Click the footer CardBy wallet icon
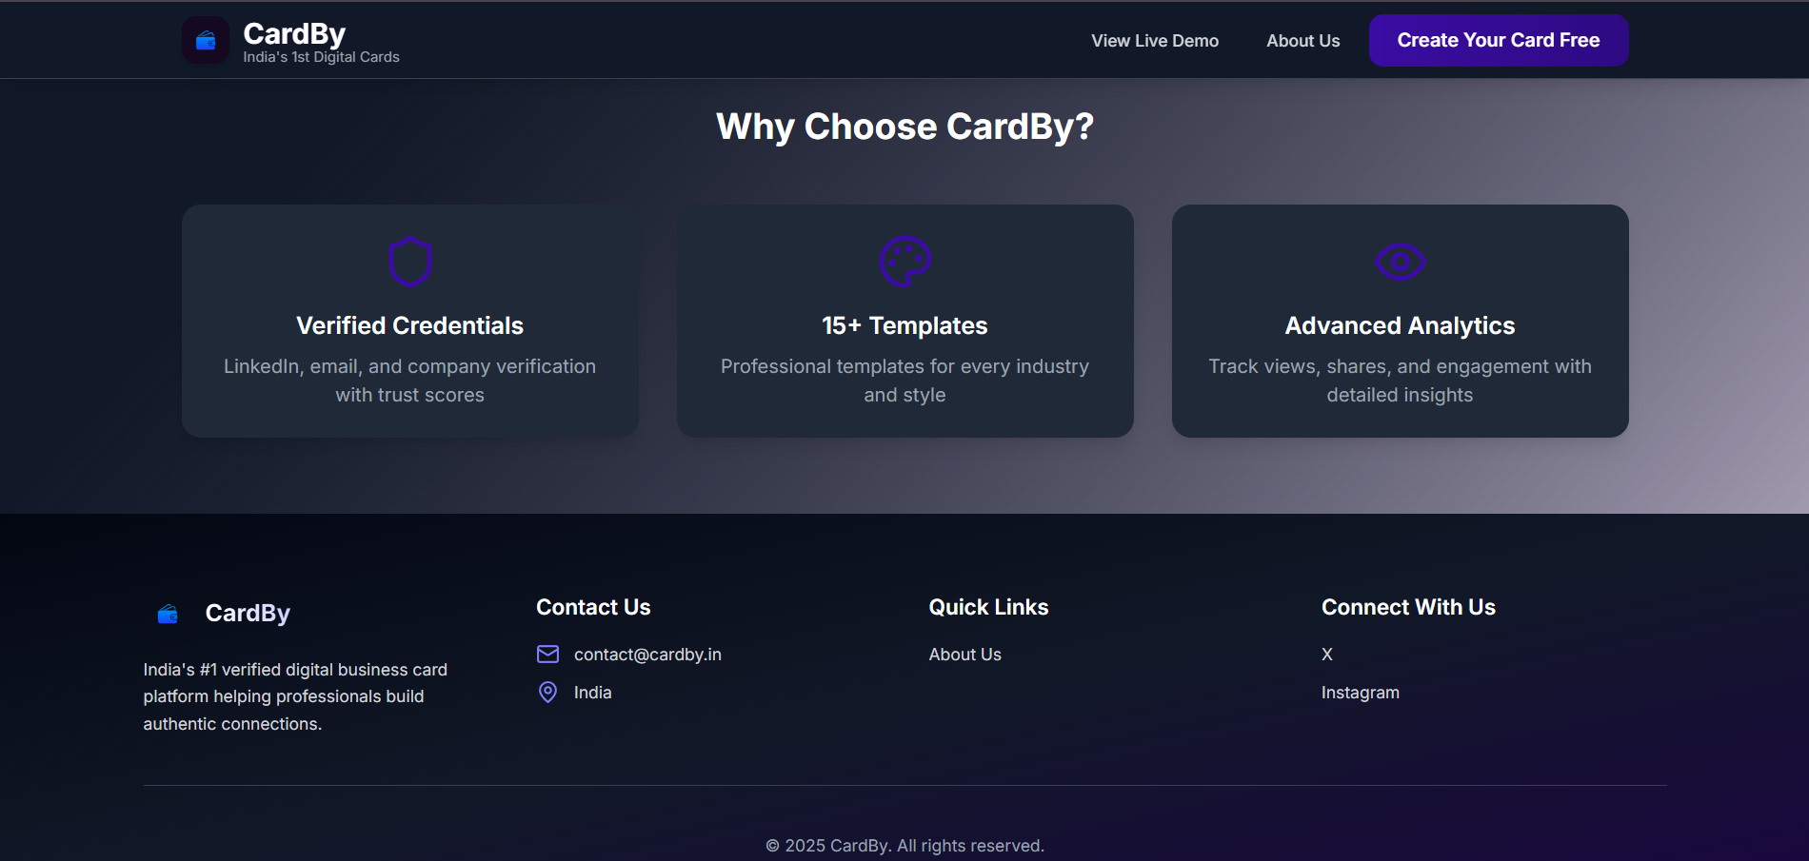1809x861 pixels. (x=168, y=614)
